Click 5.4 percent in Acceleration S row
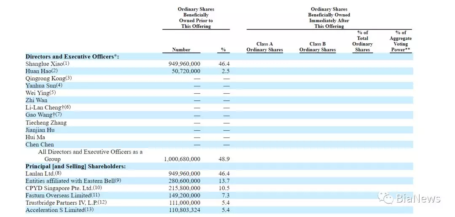 point(225,210)
